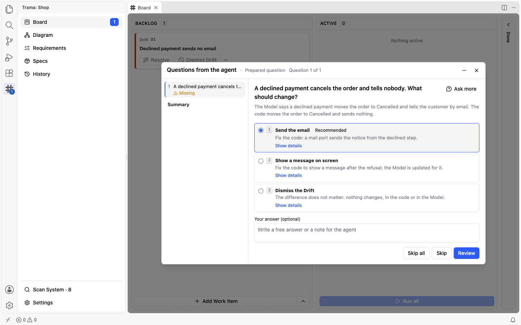
Task: Open History in the sidebar
Action: pyautogui.click(x=72, y=74)
